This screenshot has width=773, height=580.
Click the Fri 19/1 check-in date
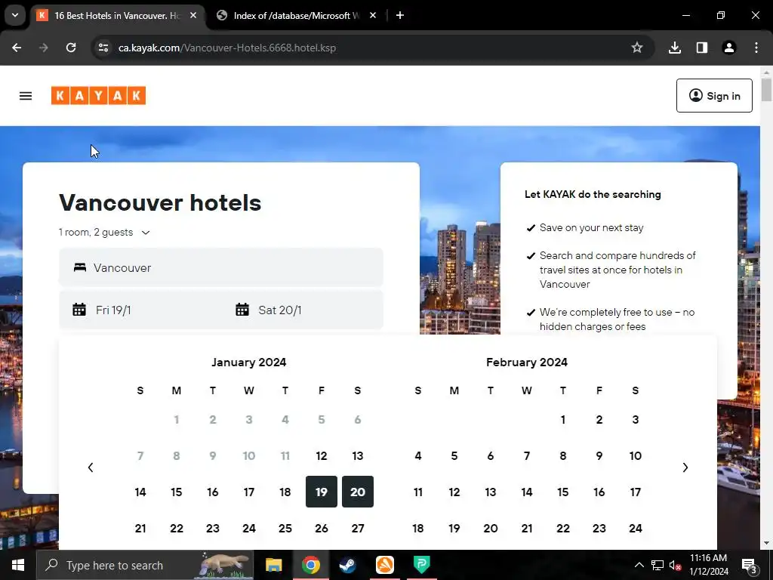pos(113,310)
